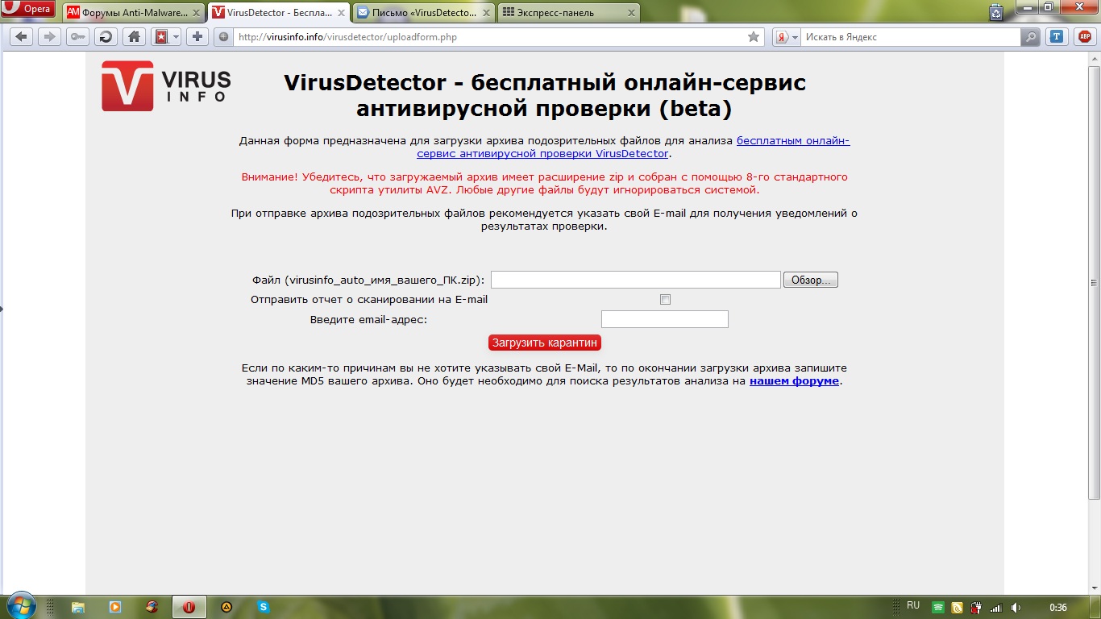1101x619 pixels.
Task: Open the Экспресс-панель tab
Action: (x=569, y=13)
